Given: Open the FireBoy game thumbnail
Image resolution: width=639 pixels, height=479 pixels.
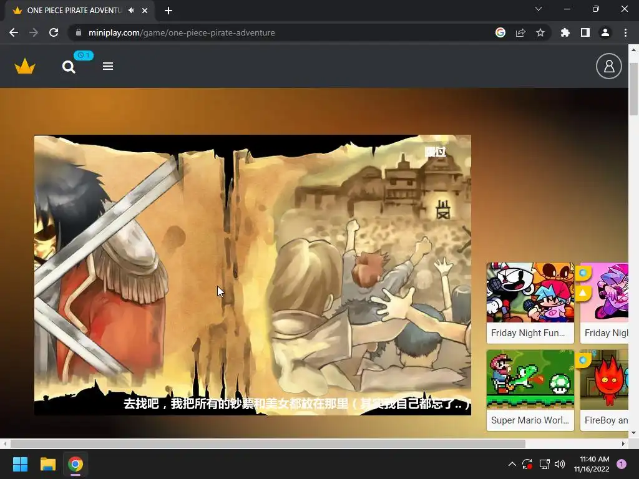Looking at the screenshot, I should click(x=604, y=380).
